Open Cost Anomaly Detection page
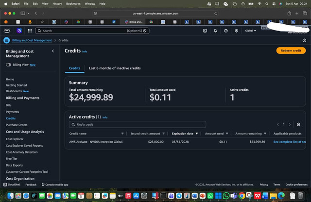 (x=21, y=152)
